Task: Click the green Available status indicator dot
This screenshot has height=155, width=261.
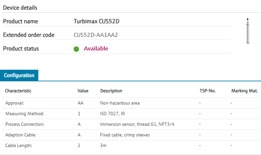Action: pyautogui.click(x=76, y=49)
